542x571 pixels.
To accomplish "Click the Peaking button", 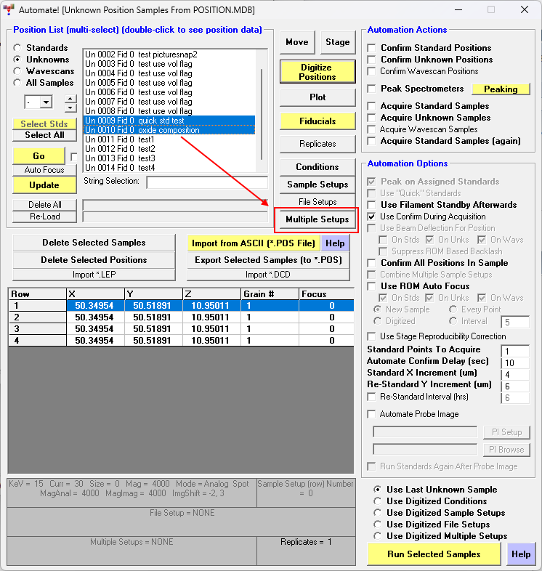I will pyautogui.click(x=501, y=89).
